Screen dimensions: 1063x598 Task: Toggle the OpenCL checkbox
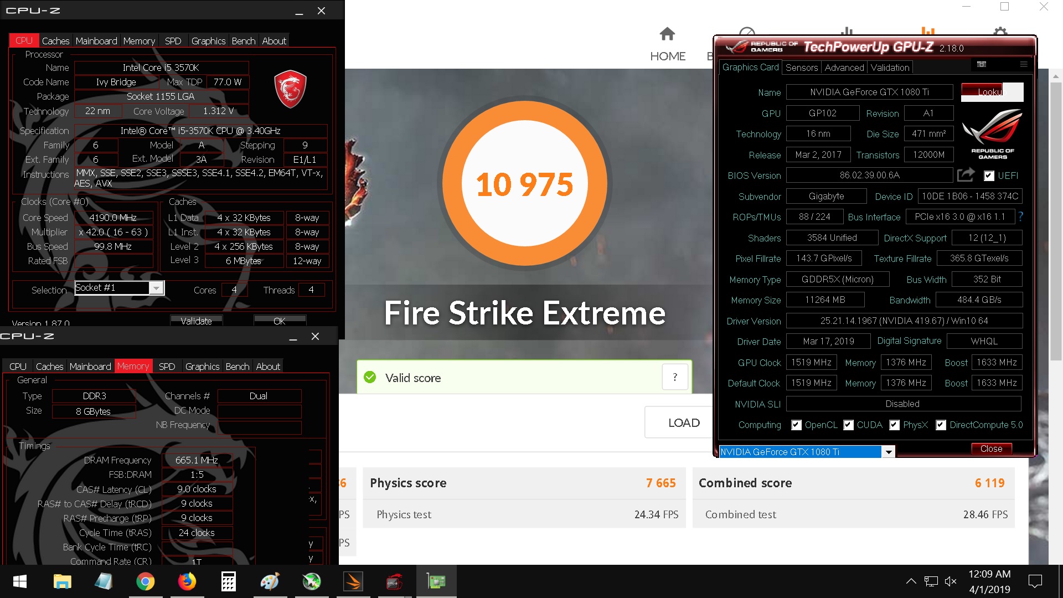(796, 425)
